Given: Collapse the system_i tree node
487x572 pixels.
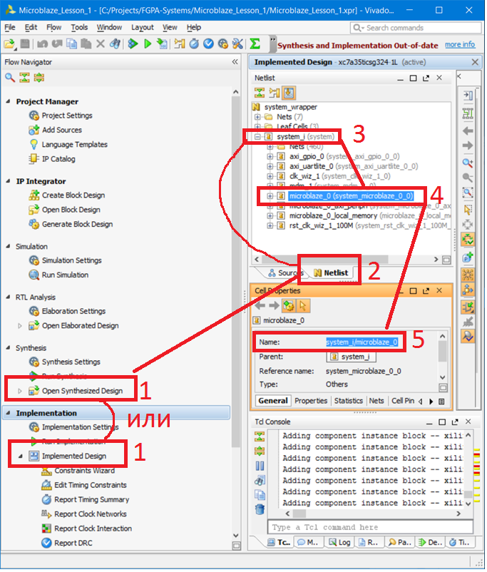Looking at the screenshot, I should [257, 136].
